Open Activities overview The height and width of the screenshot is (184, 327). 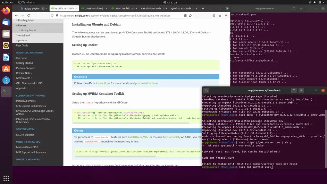[x=7, y=2]
